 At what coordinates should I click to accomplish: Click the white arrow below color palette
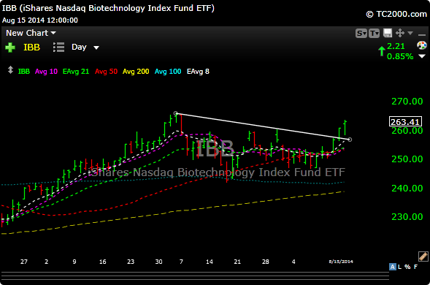[422, 56]
